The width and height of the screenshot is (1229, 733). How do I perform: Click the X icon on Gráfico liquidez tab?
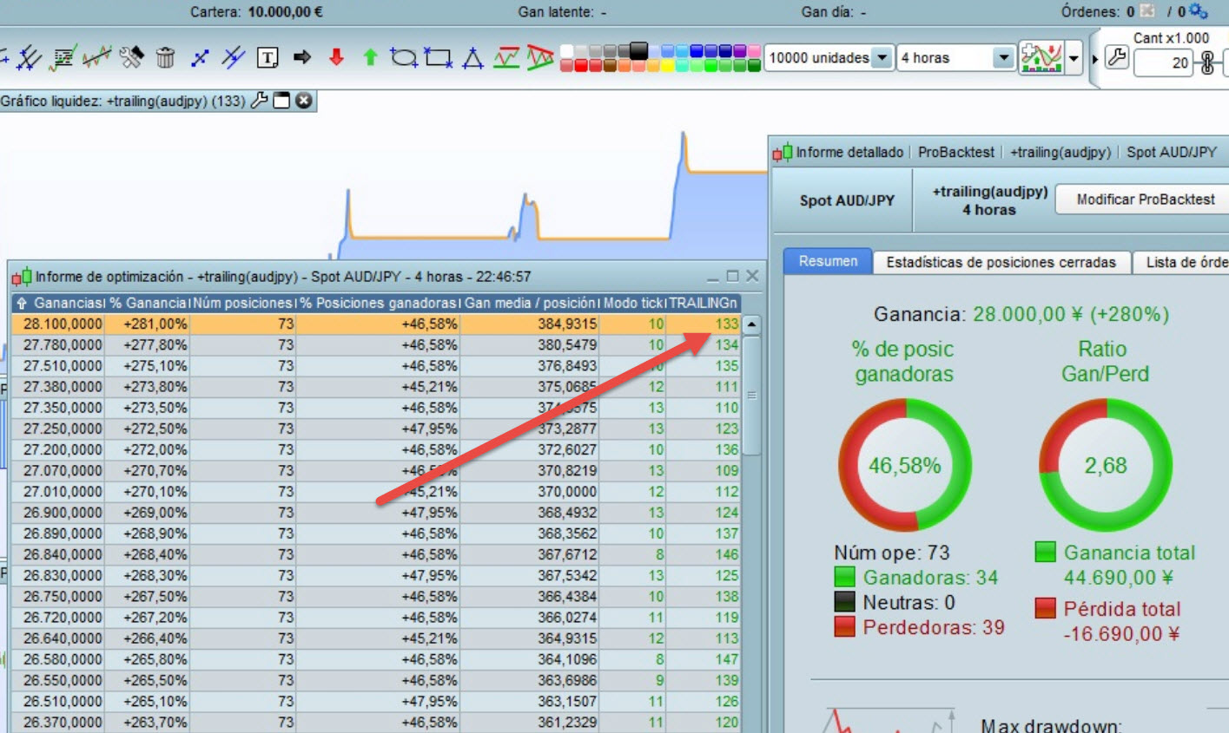(303, 101)
